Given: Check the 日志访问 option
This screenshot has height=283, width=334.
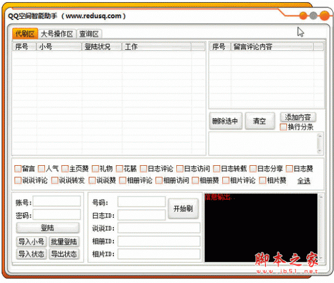Looking at the screenshot, I should tap(180, 169).
